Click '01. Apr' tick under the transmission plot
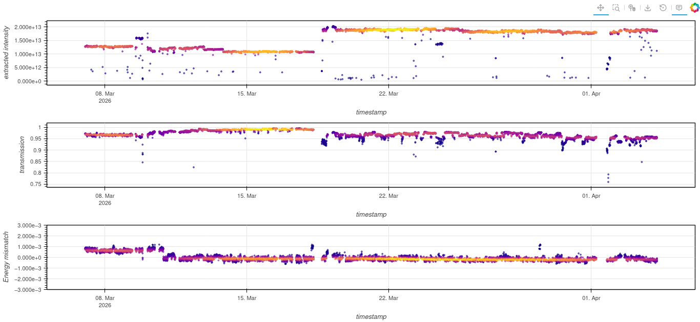Image resolution: width=700 pixels, height=322 pixels. tap(591, 196)
